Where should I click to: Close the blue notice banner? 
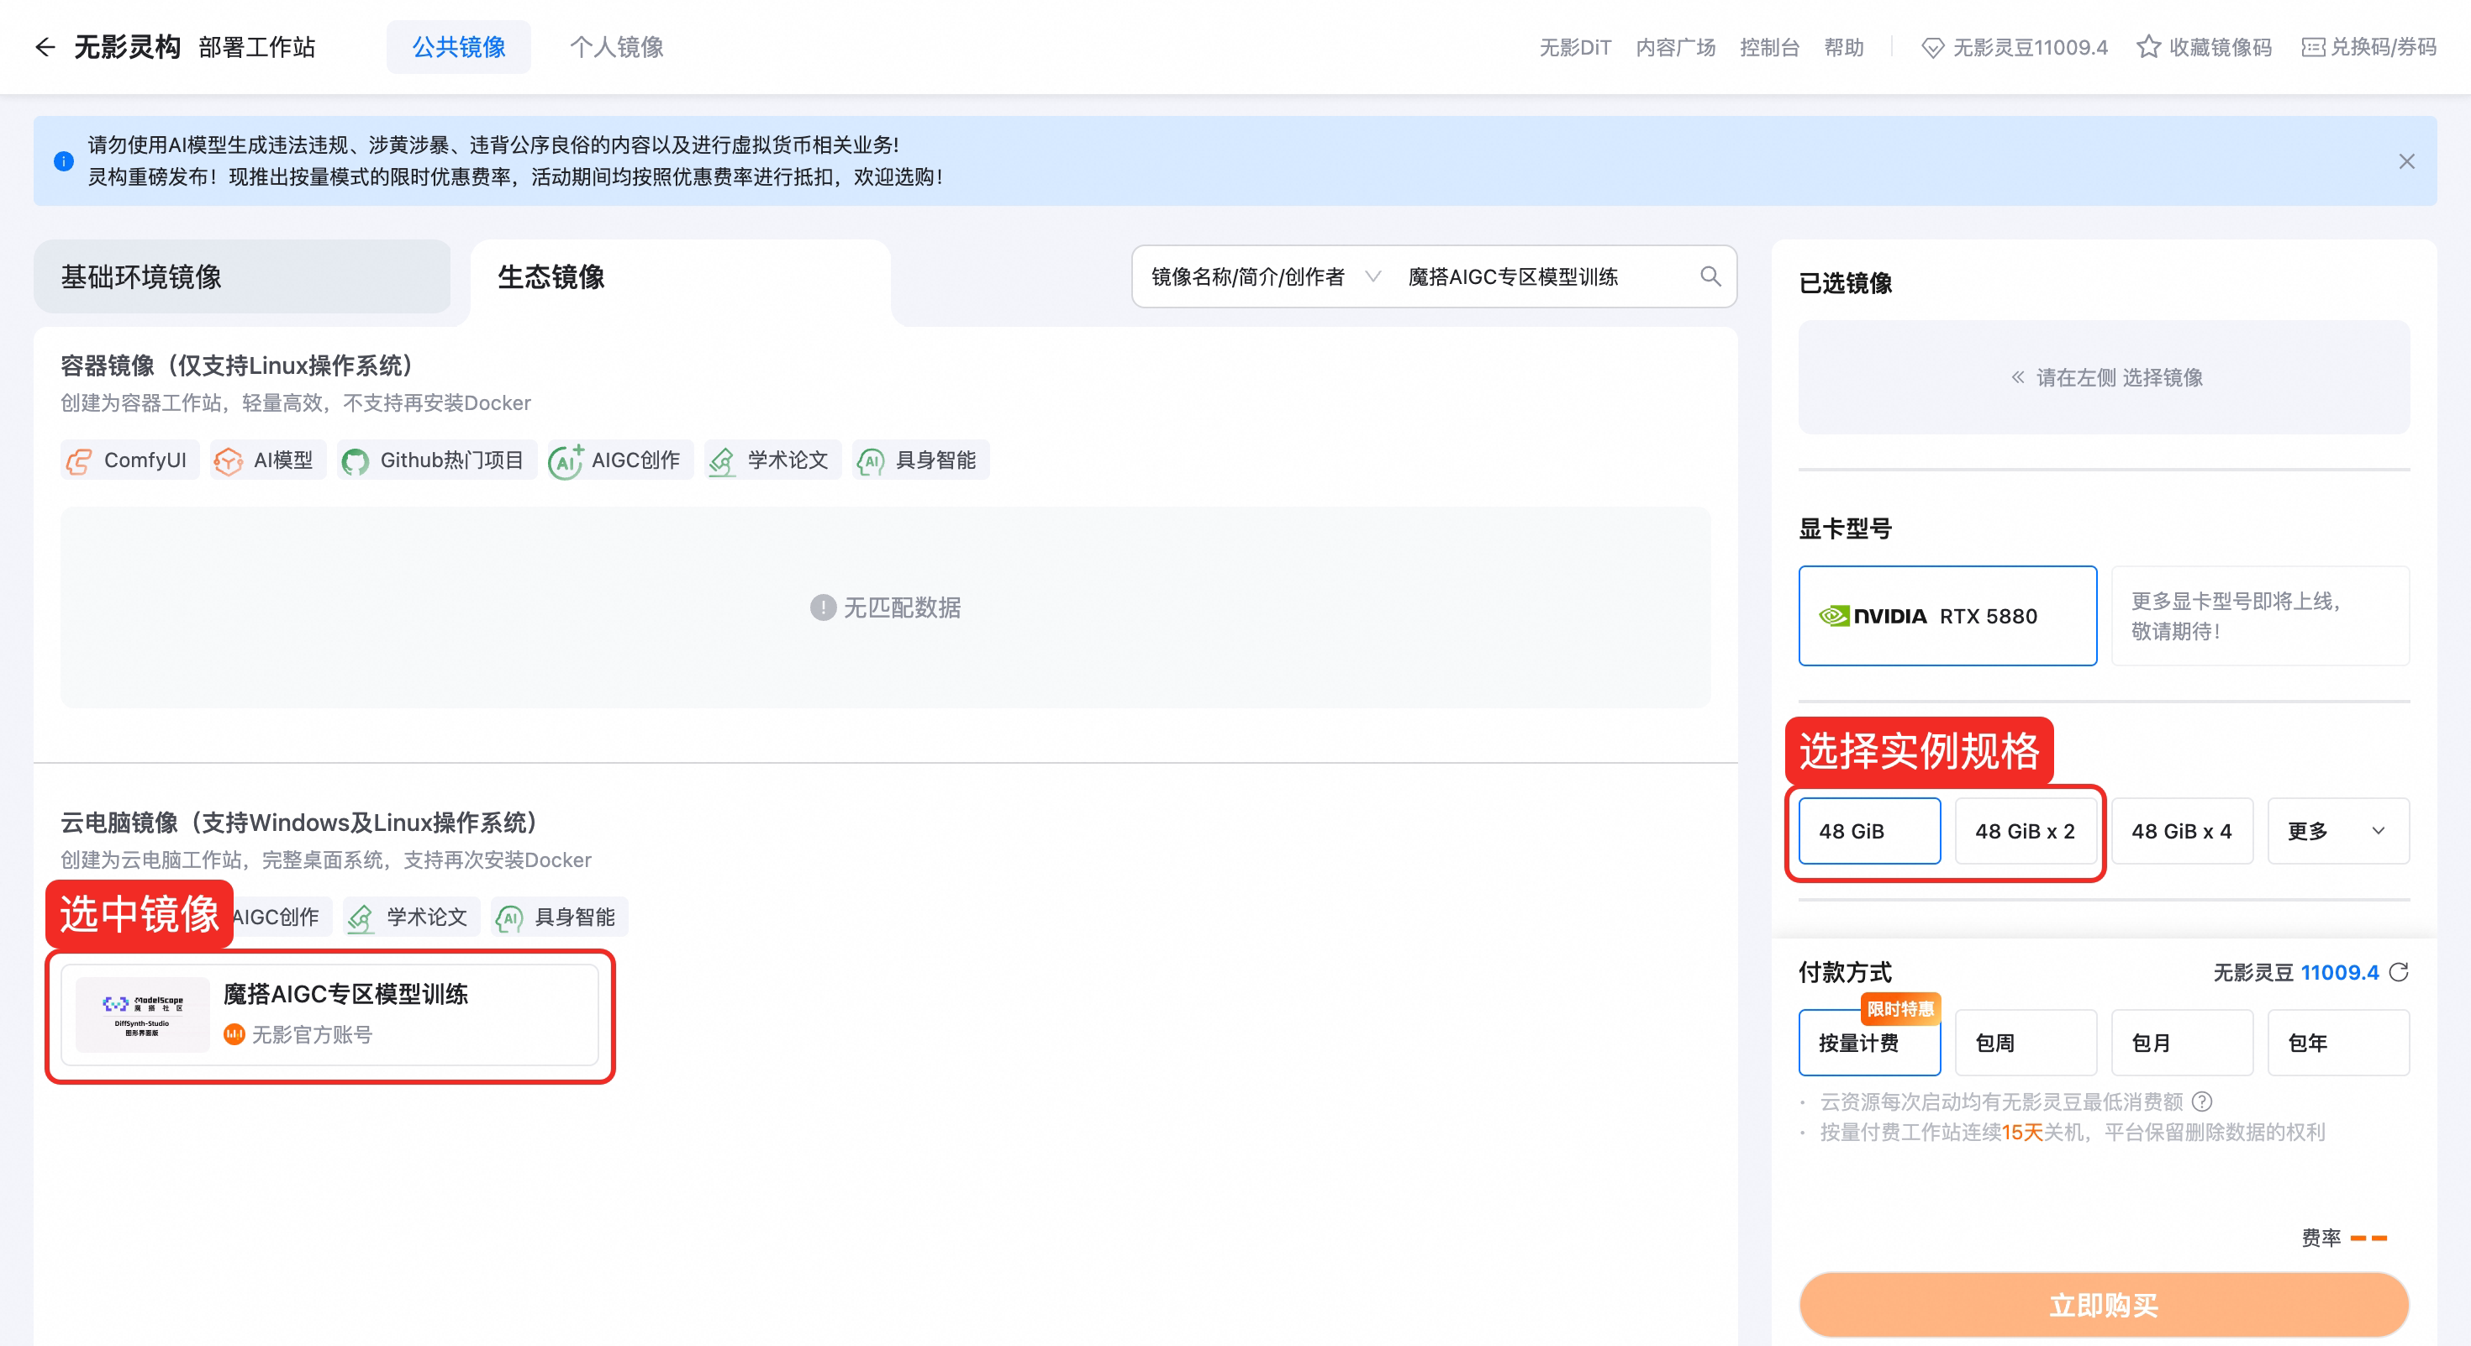coord(2407,161)
